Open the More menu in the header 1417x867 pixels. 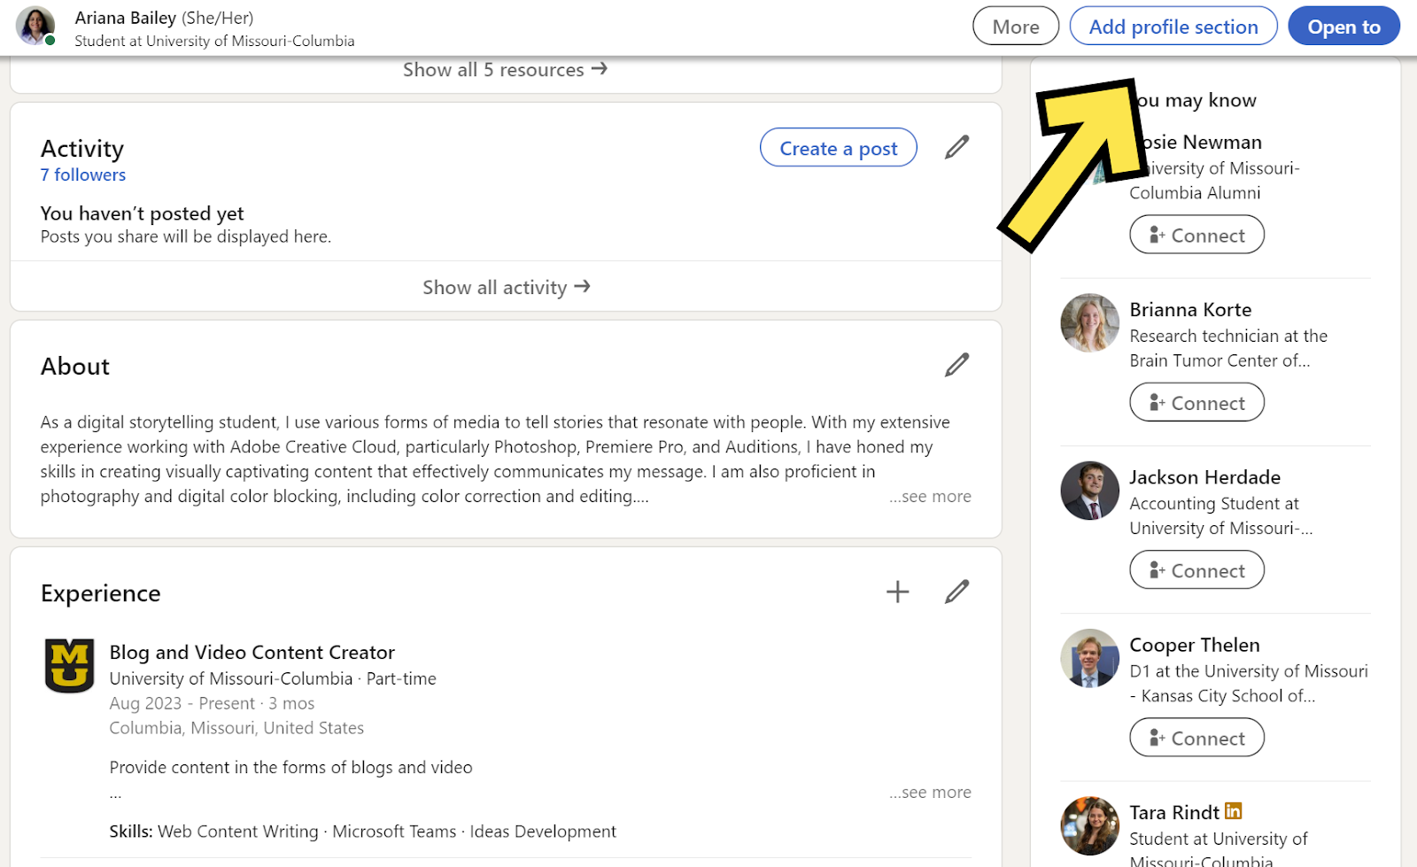click(x=1016, y=27)
